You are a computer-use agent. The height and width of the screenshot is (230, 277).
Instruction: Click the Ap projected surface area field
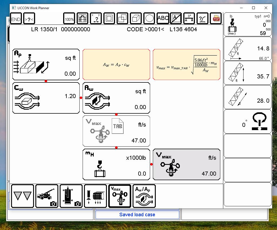46,65
